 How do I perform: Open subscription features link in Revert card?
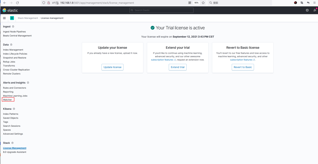coord(242,60)
